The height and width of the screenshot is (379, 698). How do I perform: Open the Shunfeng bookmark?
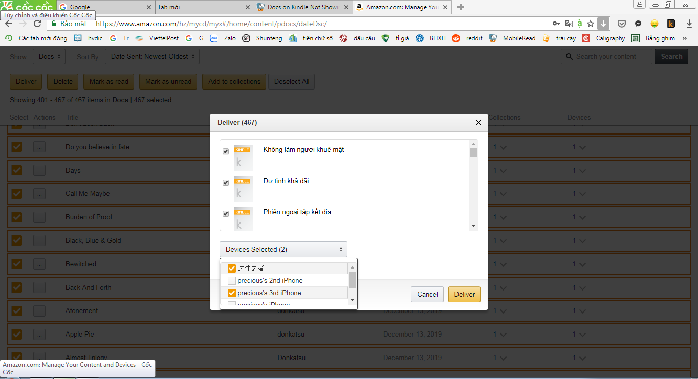tap(263, 38)
